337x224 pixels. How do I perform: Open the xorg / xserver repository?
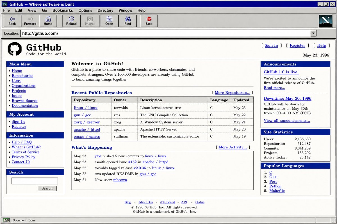[x=87, y=122]
